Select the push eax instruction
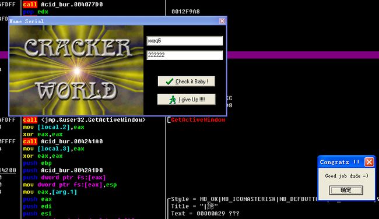Image resolution: width=379 pixels, height=219 pixels. [37, 199]
